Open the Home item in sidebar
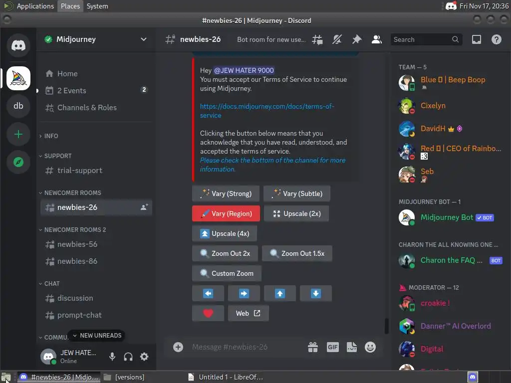The image size is (511, 383). click(96, 74)
